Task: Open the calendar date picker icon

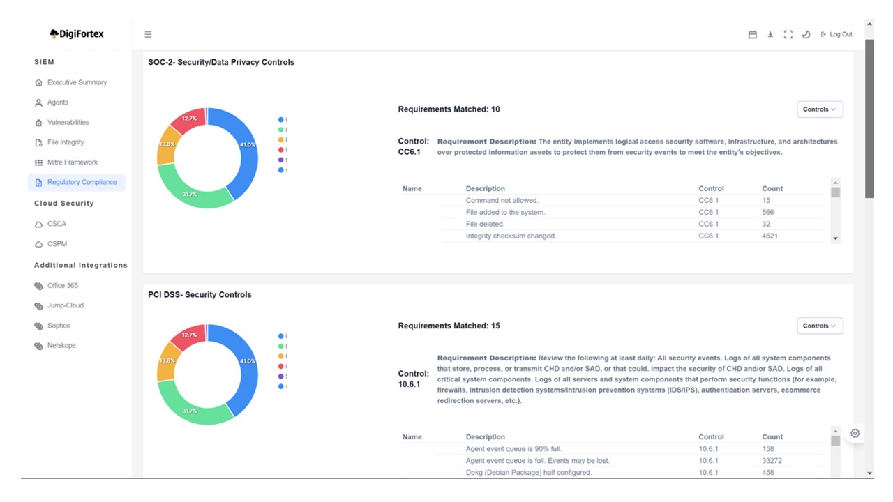Action: pos(752,34)
